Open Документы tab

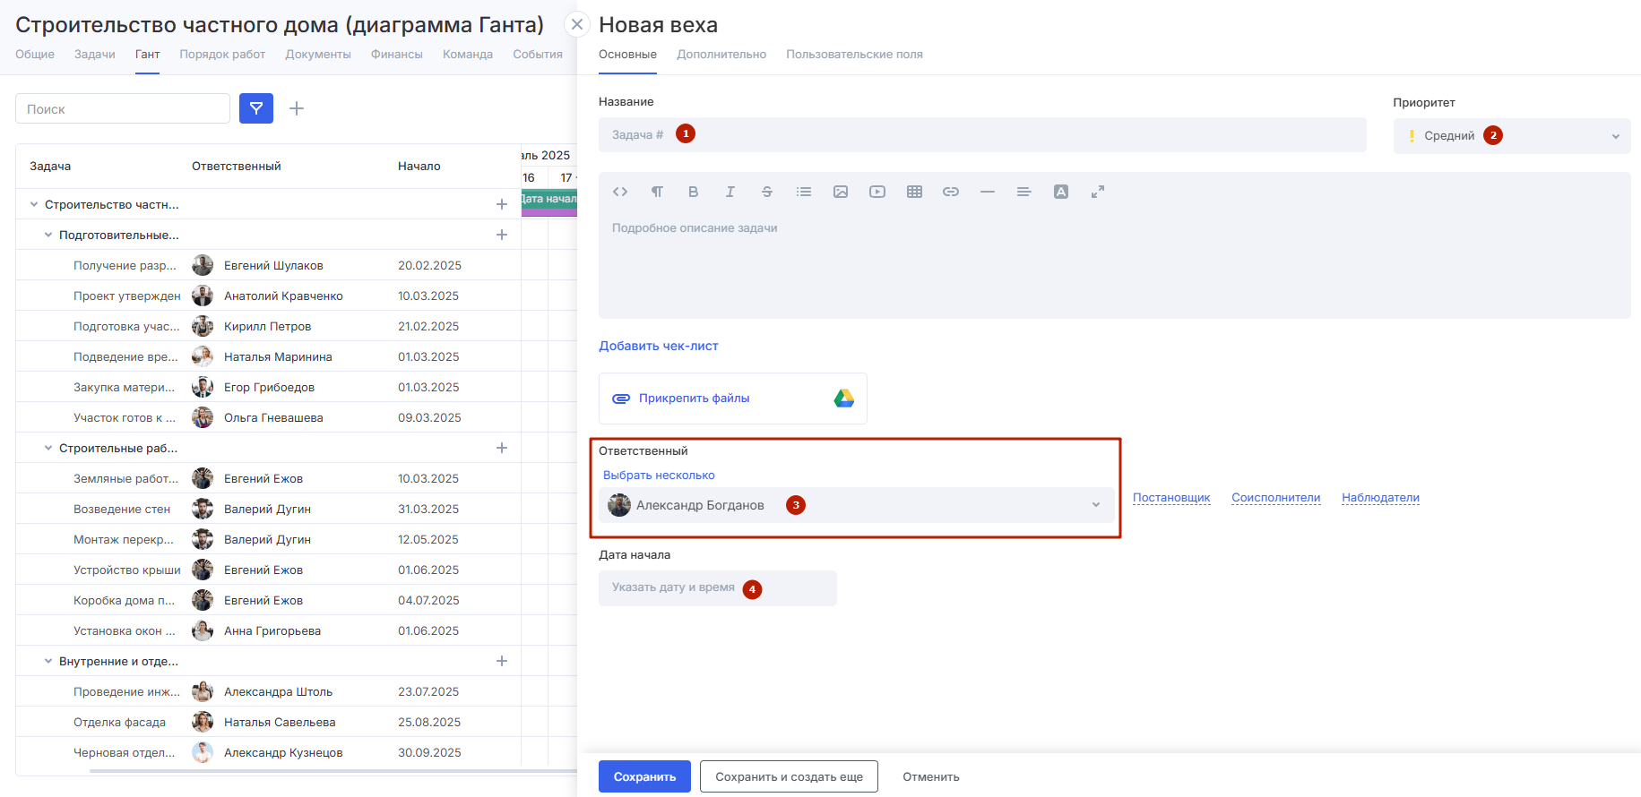(318, 55)
